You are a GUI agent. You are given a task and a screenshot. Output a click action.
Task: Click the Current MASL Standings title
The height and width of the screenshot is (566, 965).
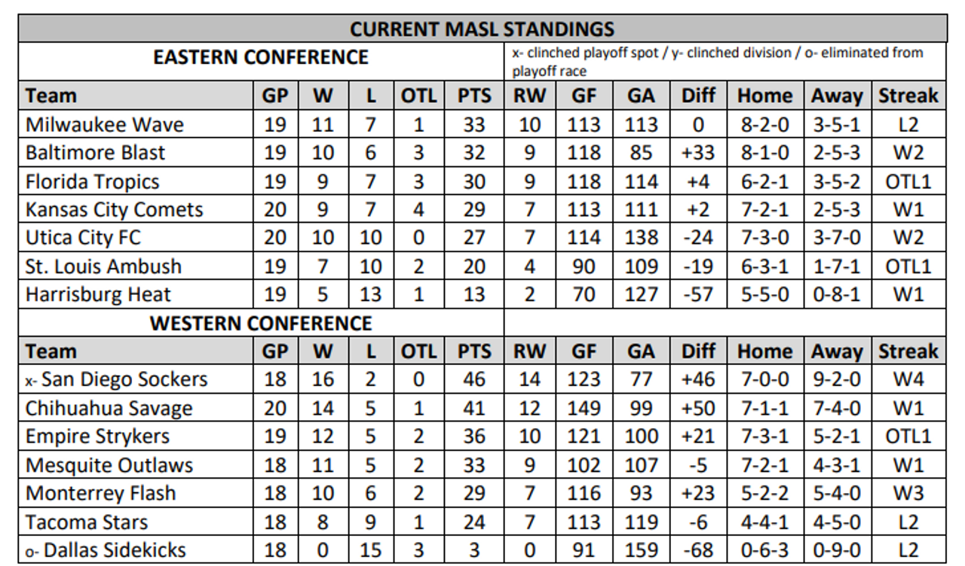tap(482, 29)
